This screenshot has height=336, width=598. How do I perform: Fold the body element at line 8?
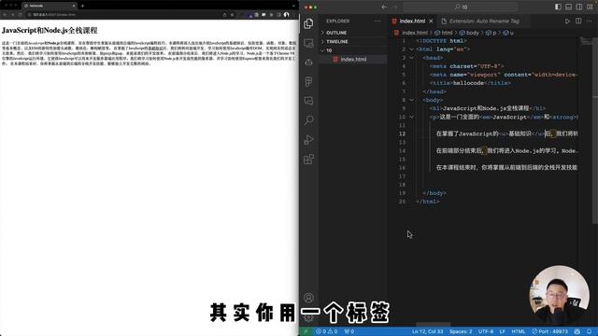tap(411, 100)
